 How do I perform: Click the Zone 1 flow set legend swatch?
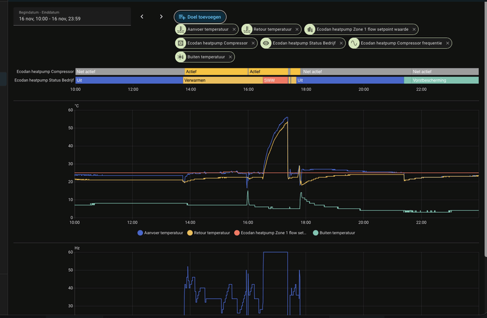237,233
